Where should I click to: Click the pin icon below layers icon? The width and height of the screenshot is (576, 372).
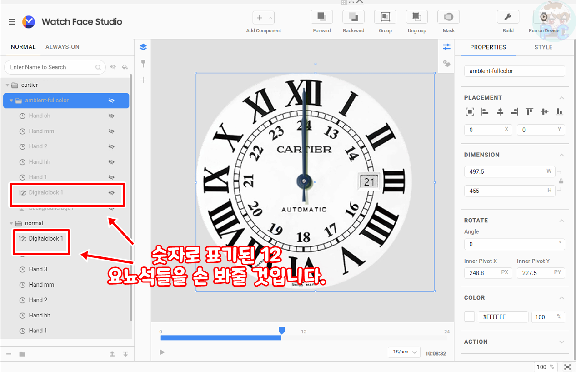(143, 63)
